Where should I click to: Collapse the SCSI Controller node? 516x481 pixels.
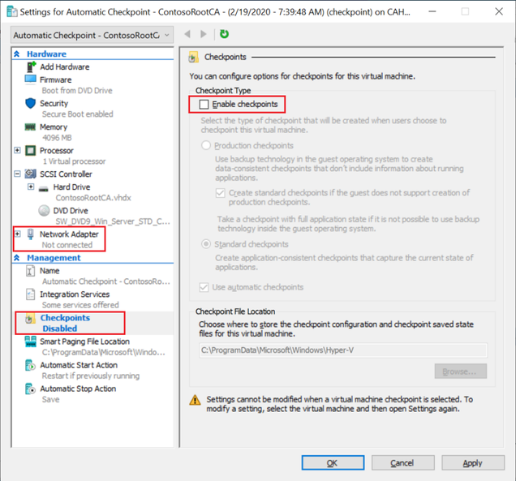click(17, 174)
